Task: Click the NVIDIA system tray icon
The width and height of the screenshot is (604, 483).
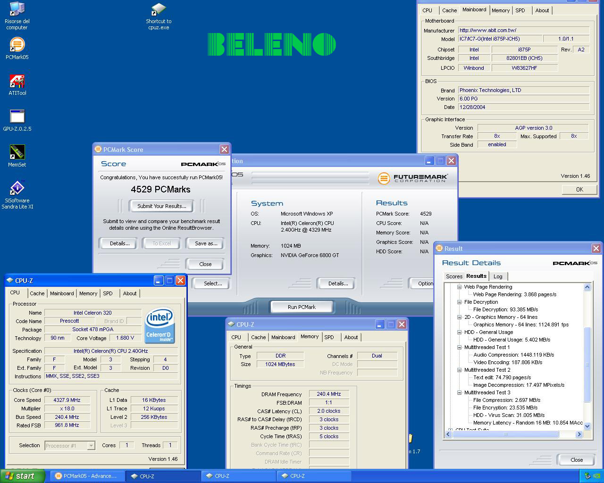Action: pyautogui.click(x=596, y=476)
